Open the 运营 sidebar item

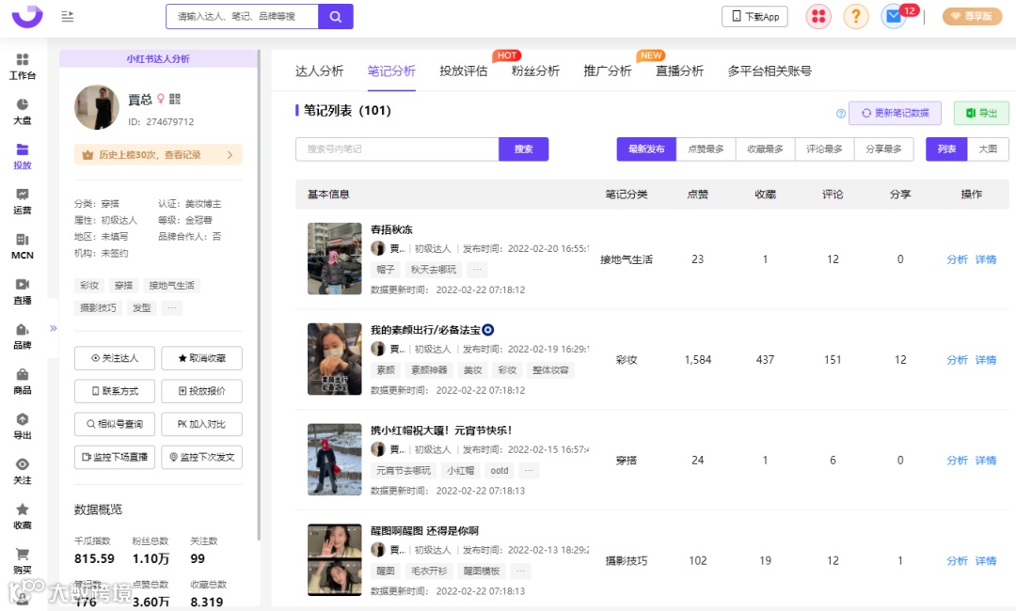(x=22, y=201)
